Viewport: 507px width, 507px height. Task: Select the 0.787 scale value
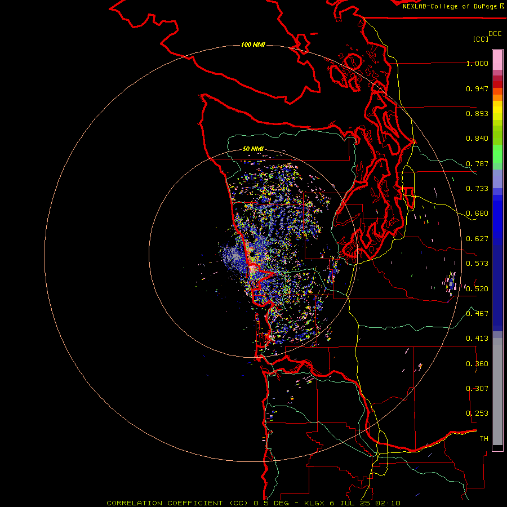[x=477, y=163]
